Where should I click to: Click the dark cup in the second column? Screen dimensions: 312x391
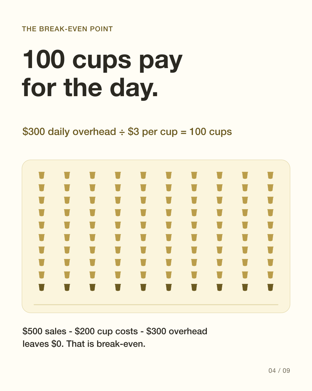coord(67,287)
